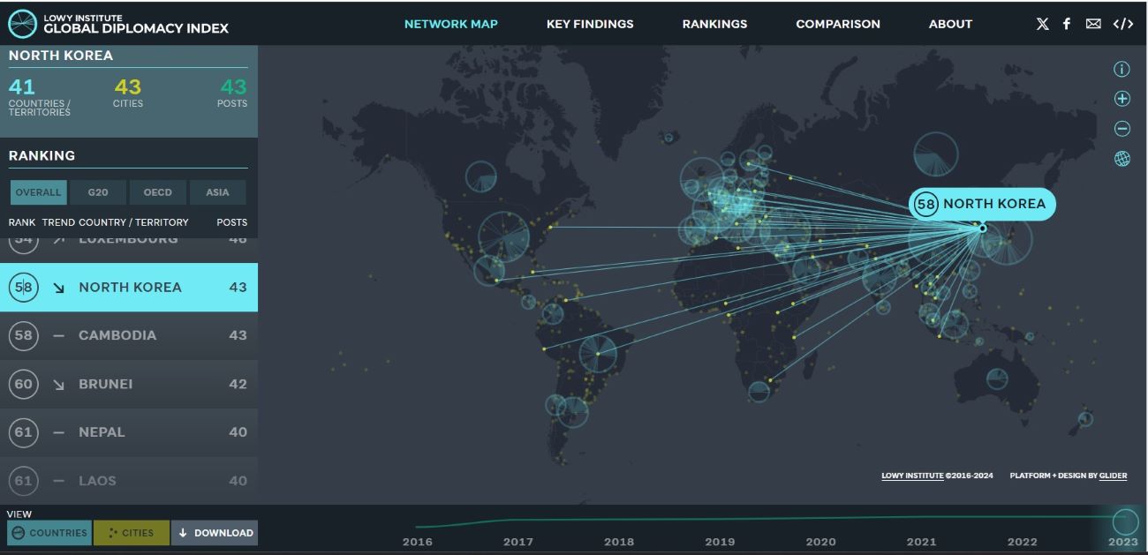Select the Asia ranking filter
The image size is (1148, 555).
[217, 192]
